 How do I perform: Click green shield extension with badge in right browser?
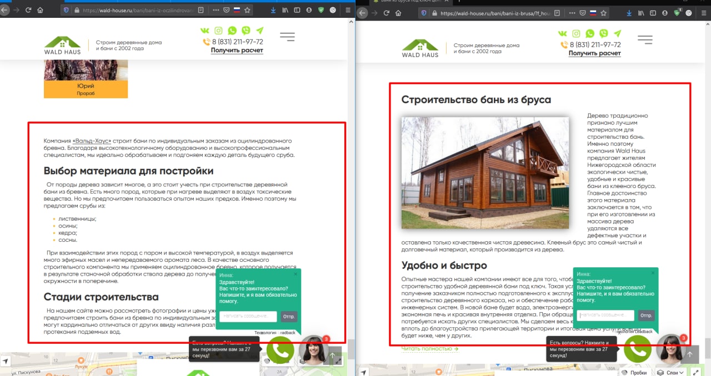click(678, 12)
